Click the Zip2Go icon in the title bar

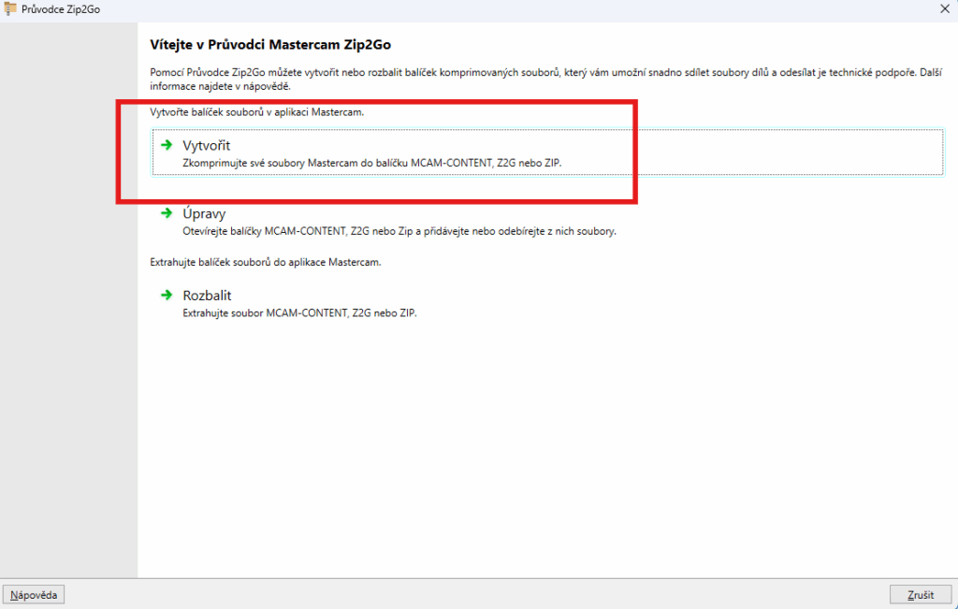[10, 10]
